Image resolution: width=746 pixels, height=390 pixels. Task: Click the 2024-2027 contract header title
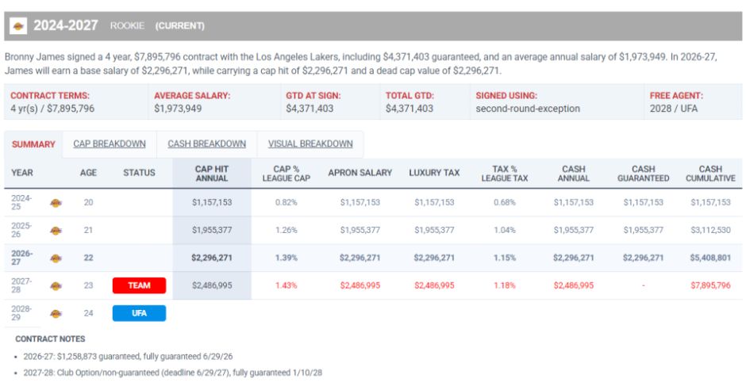(x=66, y=25)
